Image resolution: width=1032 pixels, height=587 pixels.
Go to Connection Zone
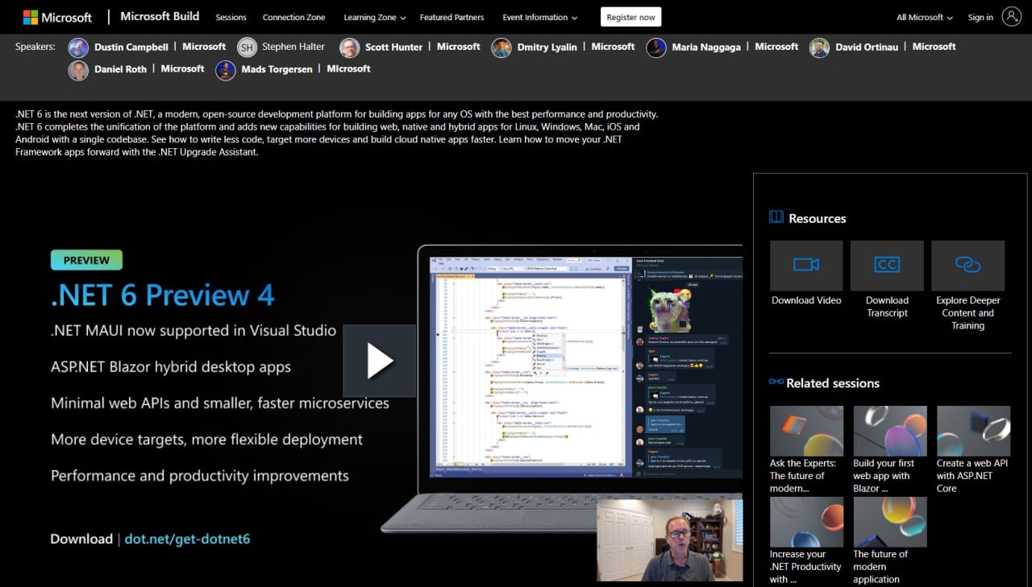pos(294,17)
